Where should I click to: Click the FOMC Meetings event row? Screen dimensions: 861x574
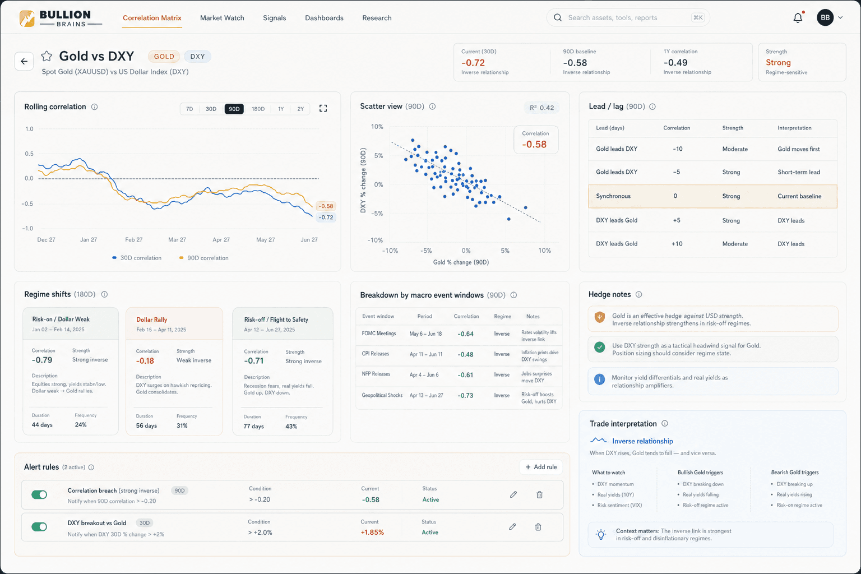459,334
